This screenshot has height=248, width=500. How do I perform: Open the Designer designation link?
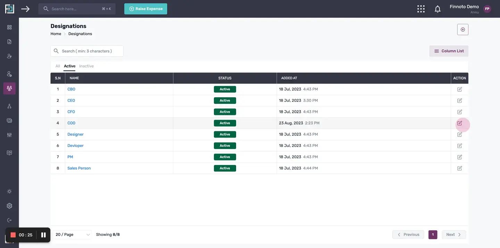coord(75,134)
